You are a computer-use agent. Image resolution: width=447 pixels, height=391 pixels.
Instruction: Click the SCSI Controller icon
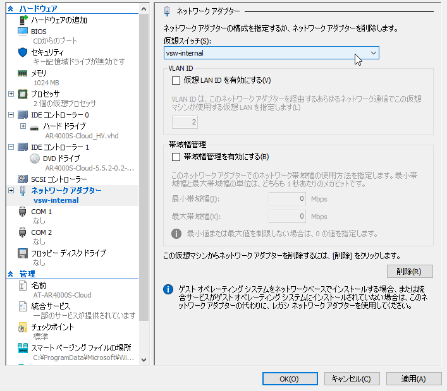coord(22,179)
